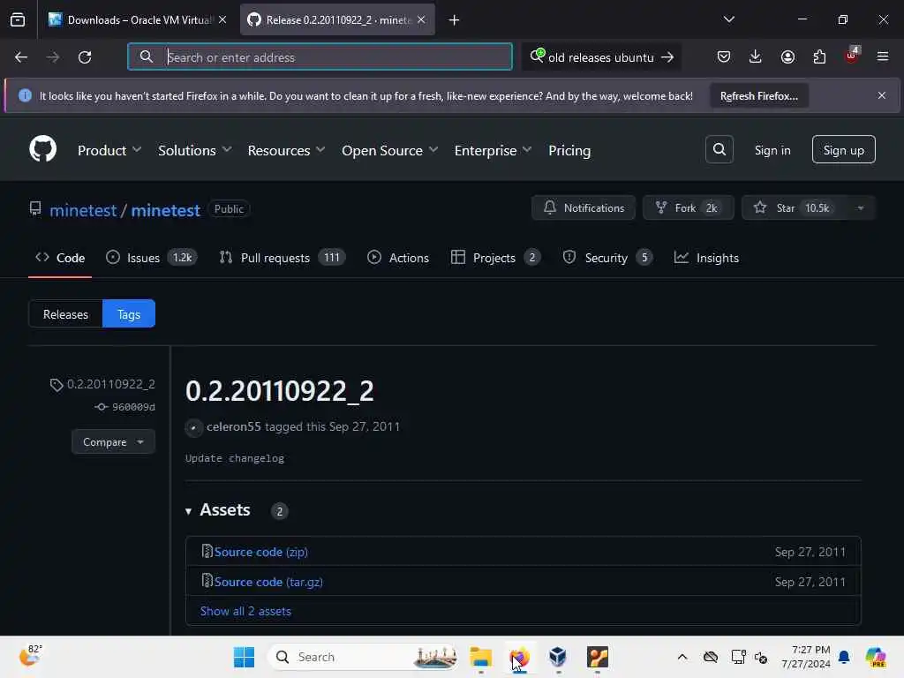Open the Actions tab

coord(398,258)
